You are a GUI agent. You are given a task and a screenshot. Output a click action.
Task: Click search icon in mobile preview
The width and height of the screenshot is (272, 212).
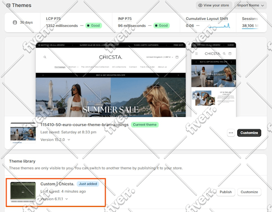click(x=224, y=54)
